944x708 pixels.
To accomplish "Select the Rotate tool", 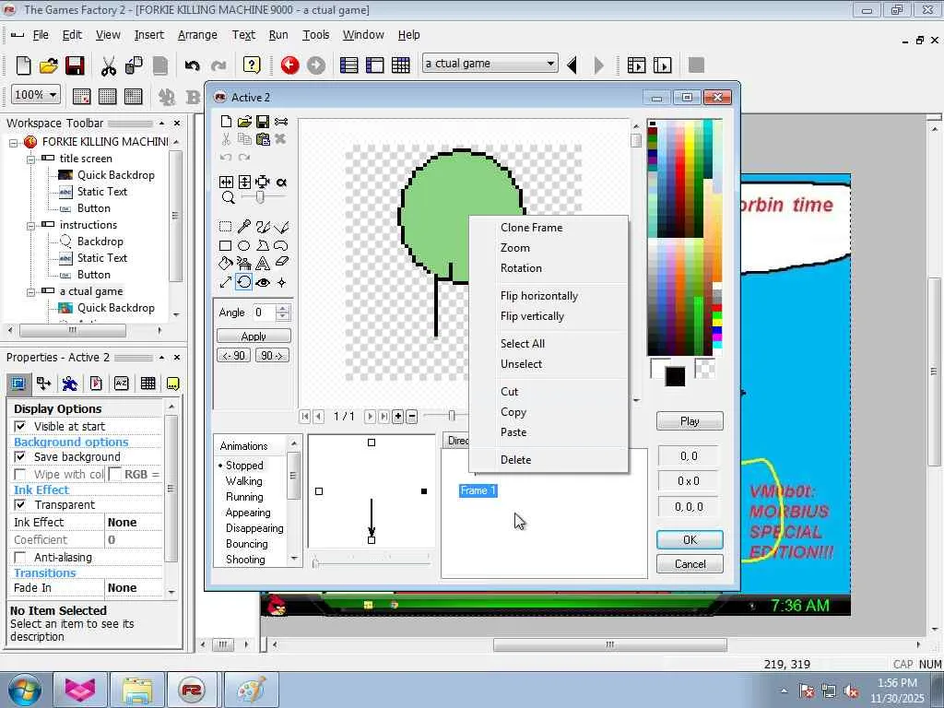I will point(243,282).
